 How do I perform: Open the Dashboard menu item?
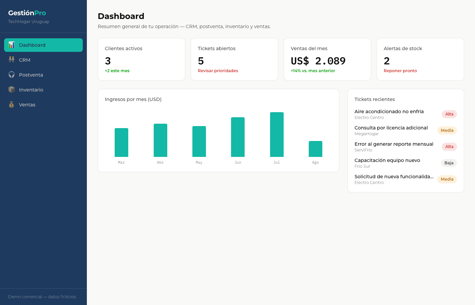coord(43,45)
